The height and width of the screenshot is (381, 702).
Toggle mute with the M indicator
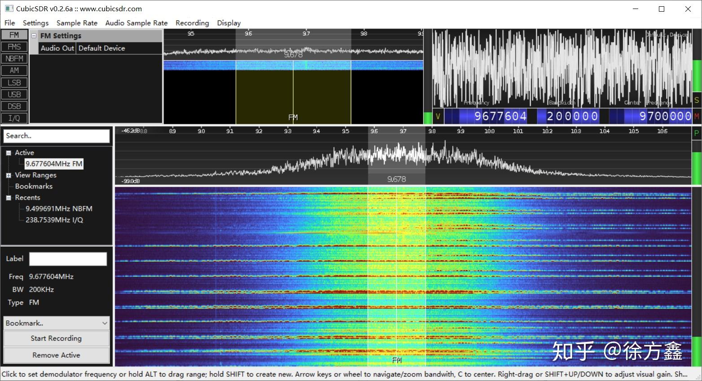(697, 116)
